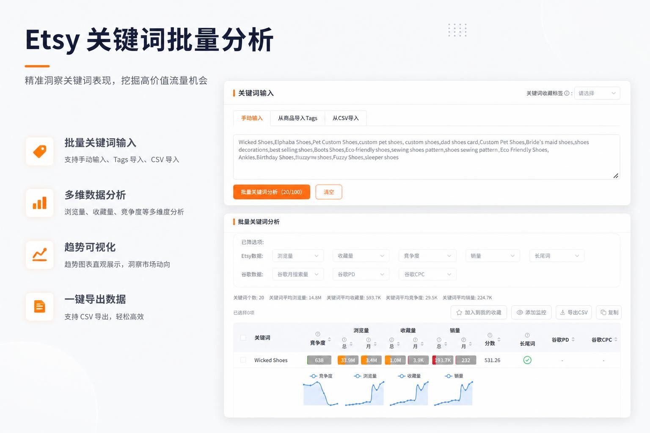650x433 pixels.
Task: Click the 531.26 score cell
Action: coord(492,360)
